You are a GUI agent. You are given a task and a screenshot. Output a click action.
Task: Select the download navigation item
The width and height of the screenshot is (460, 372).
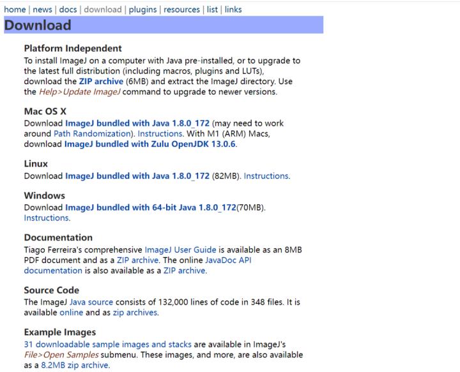coord(103,10)
